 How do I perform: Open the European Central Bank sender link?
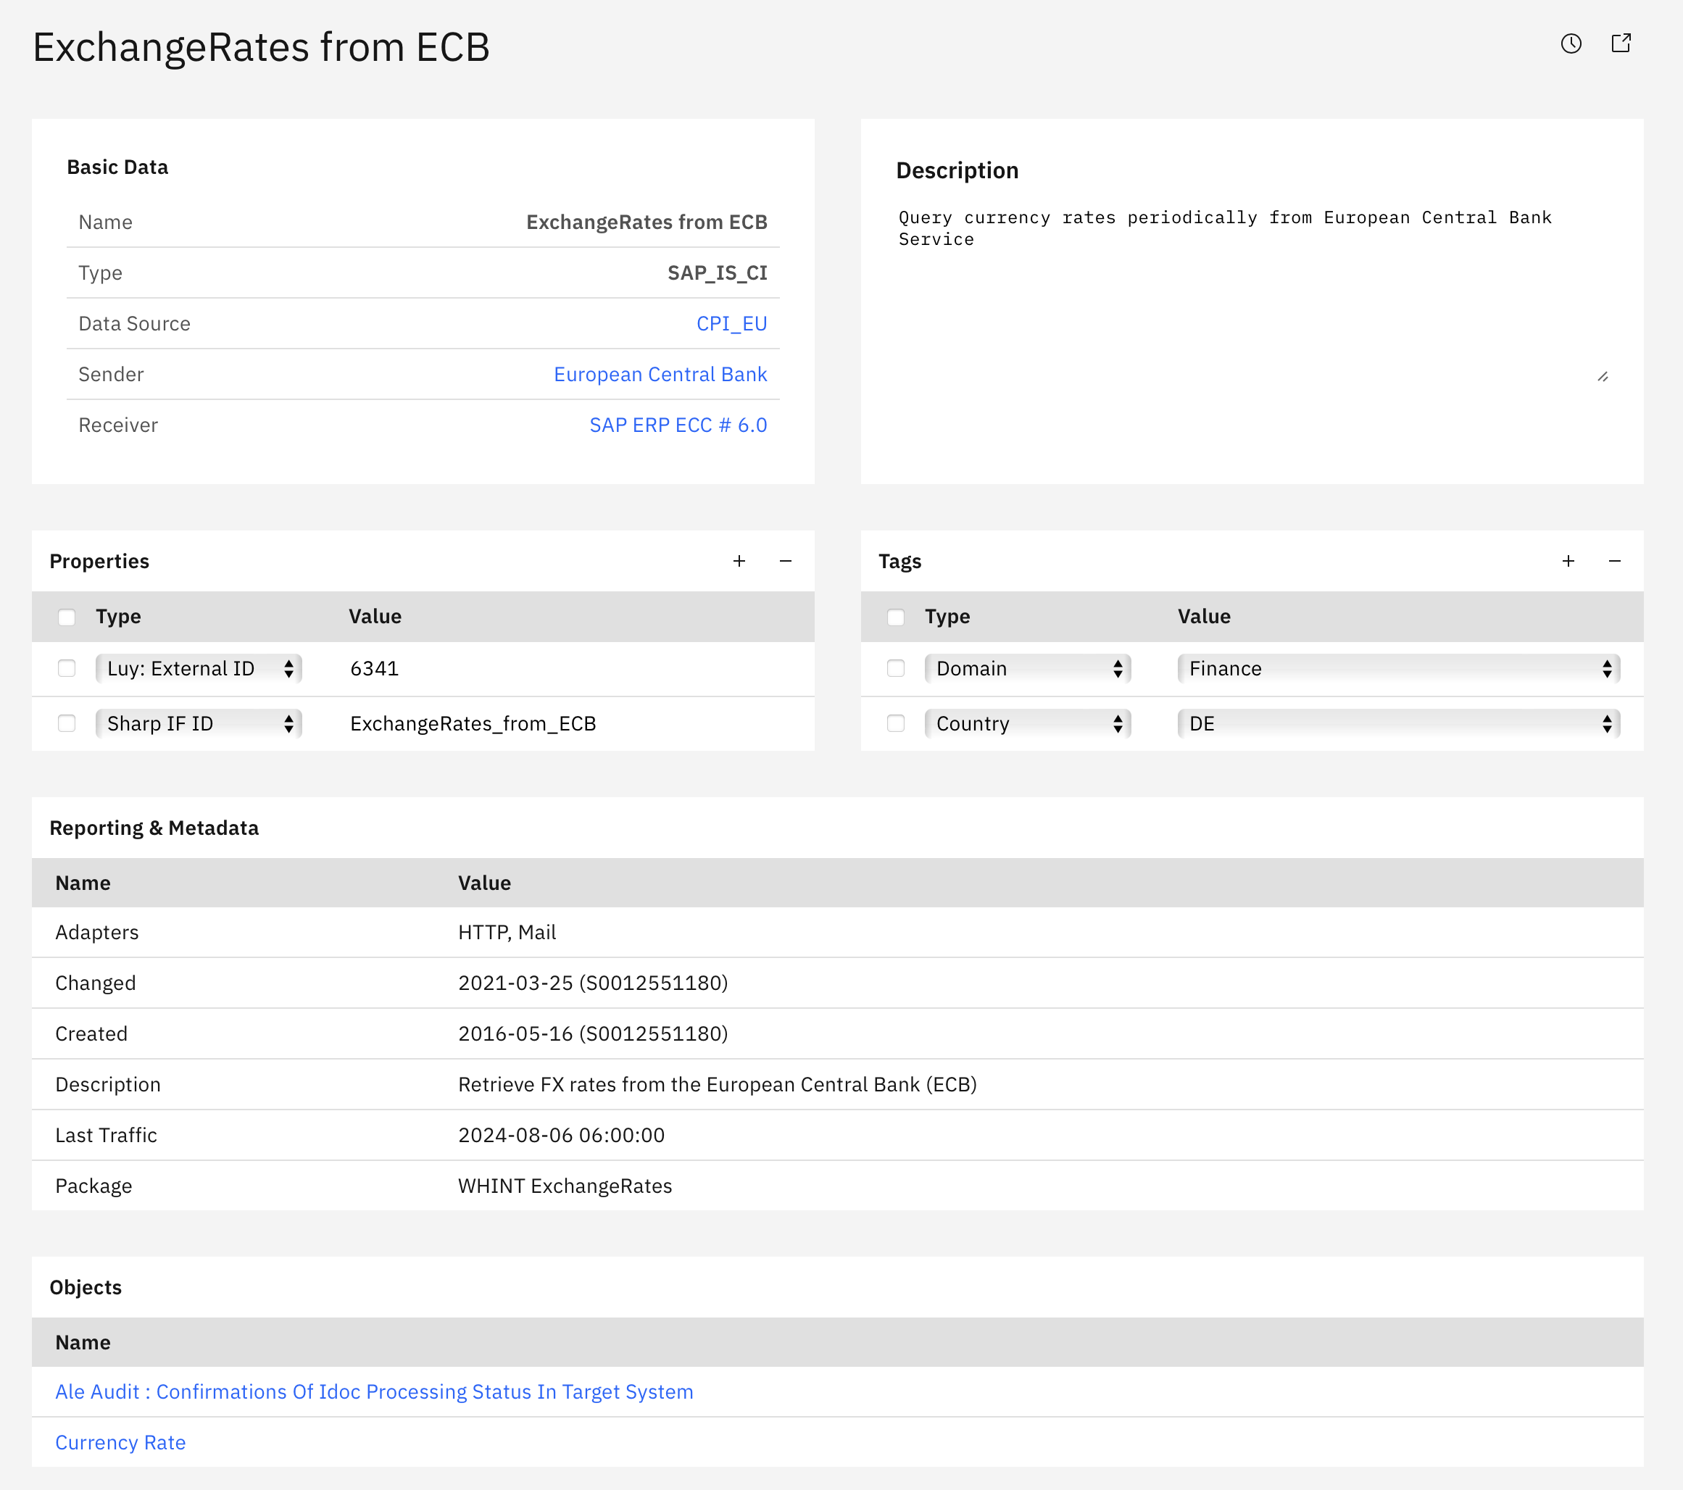(660, 375)
